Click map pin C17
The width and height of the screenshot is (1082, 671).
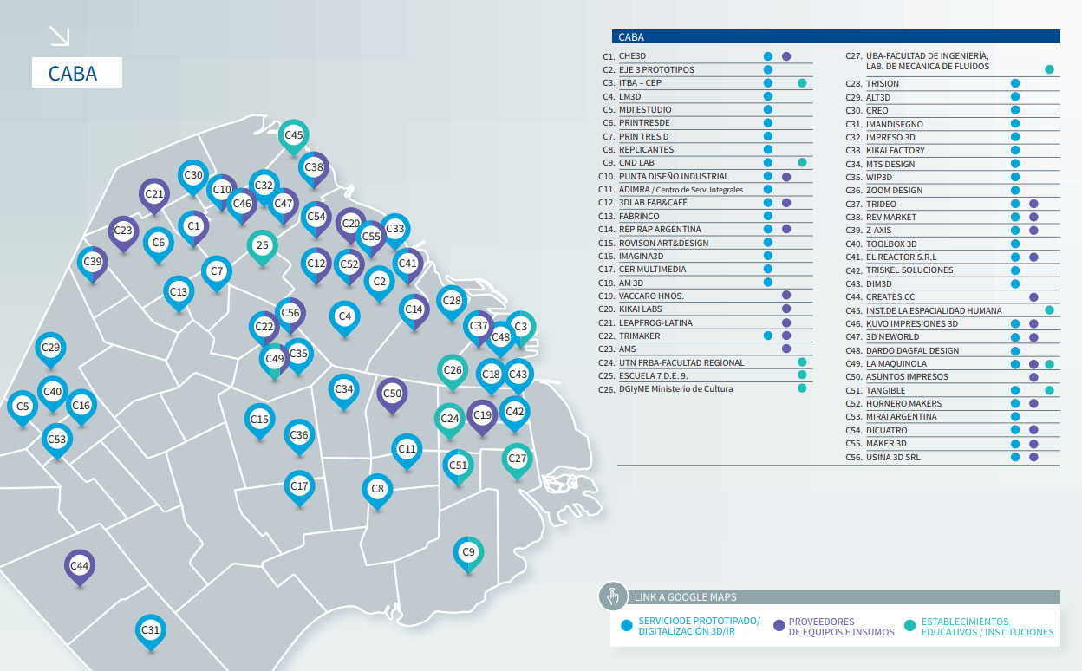click(300, 488)
